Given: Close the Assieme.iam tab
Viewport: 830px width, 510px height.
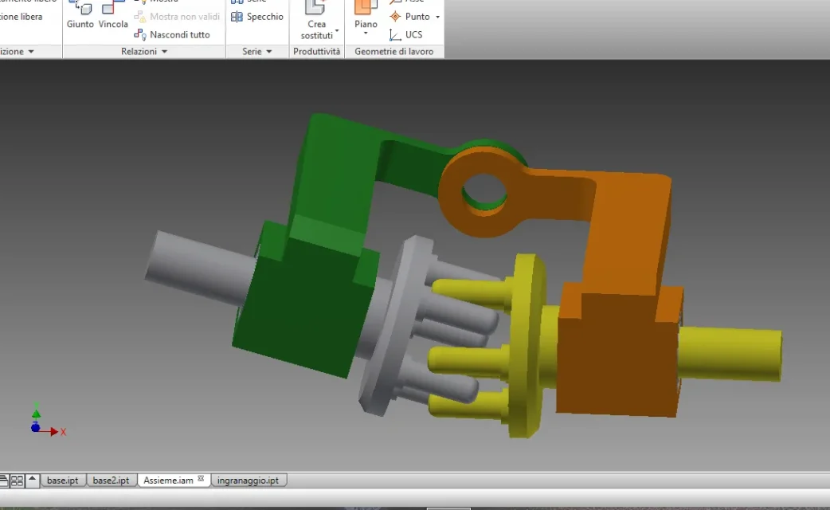Looking at the screenshot, I should (201, 479).
